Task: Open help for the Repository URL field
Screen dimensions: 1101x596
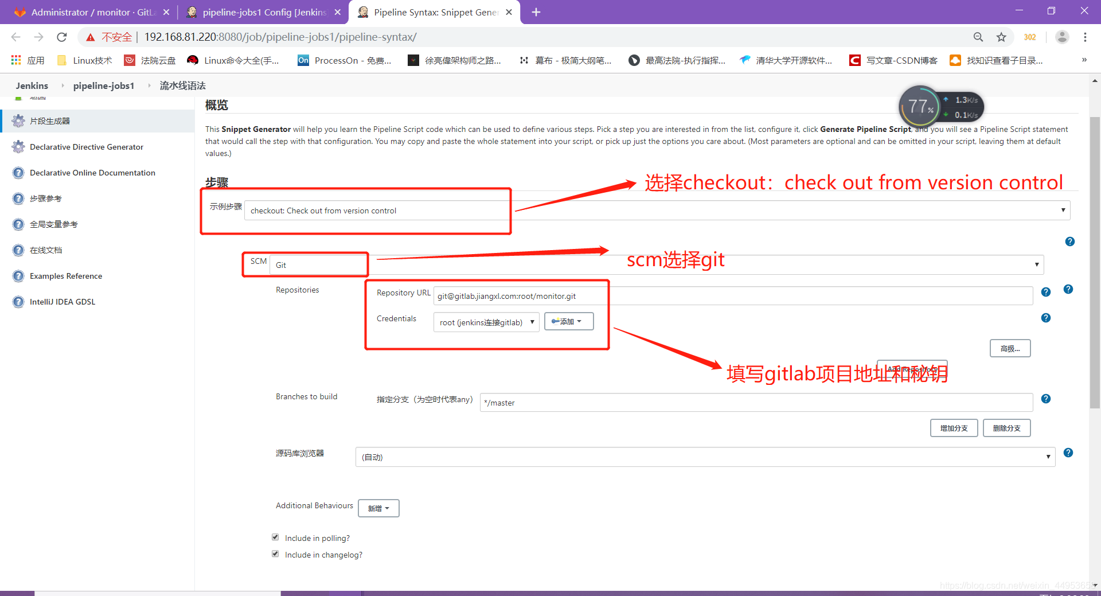Action: pos(1046,292)
